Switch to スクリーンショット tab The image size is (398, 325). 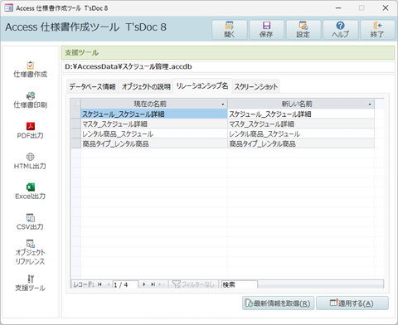click(256, 87)
